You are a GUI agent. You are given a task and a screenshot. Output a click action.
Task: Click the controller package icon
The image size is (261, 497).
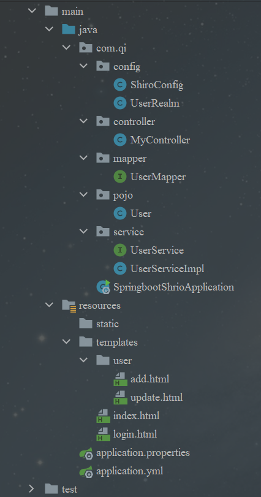point(103,121)
